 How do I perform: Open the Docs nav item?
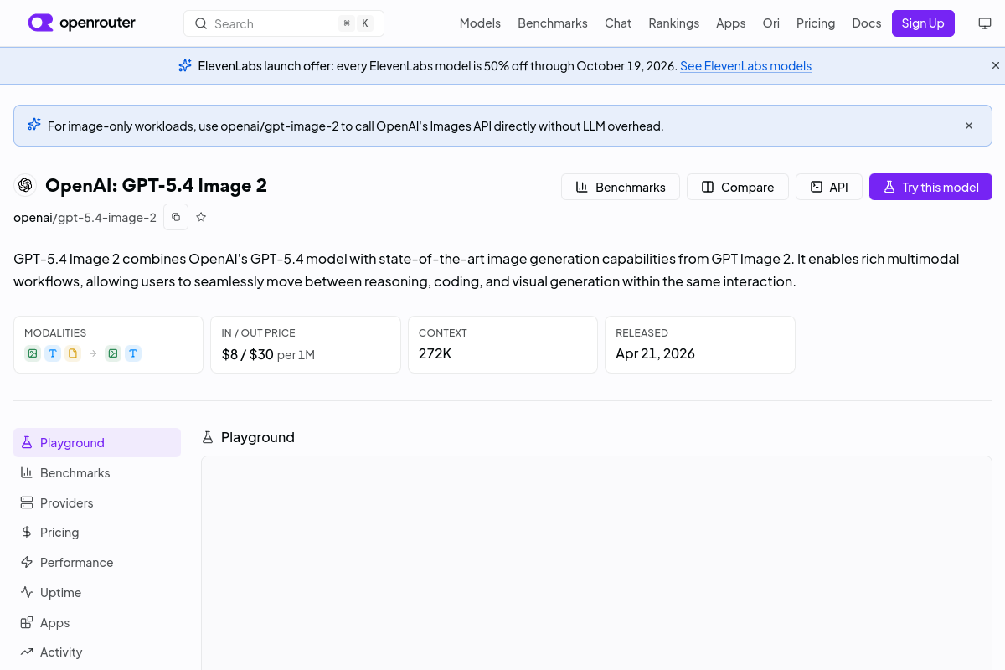click(867, 23)
